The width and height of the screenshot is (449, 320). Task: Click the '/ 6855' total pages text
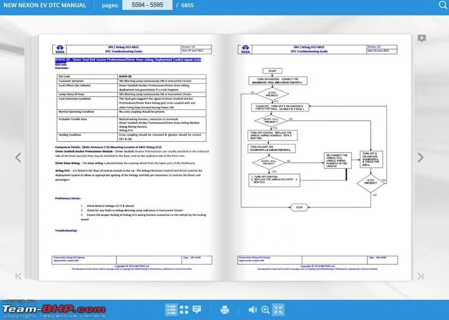pyautogui.click(x=185, y=5)
